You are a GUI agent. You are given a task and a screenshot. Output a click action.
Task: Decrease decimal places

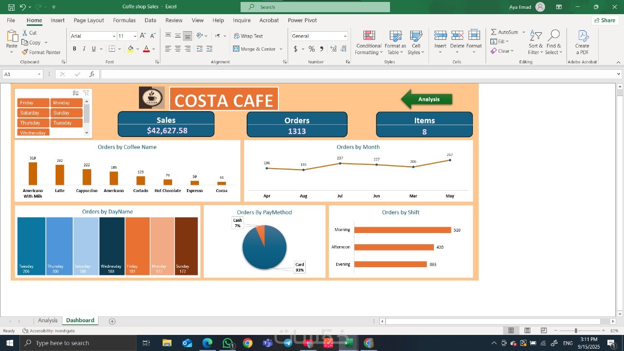tap(344, 49)
